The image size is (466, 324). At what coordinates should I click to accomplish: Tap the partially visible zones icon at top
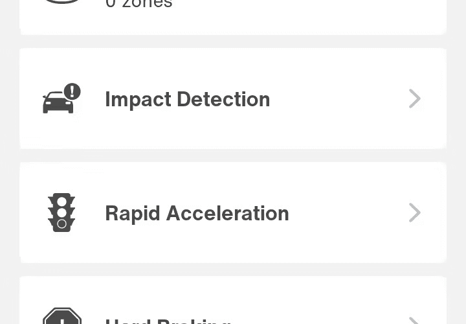62,2
